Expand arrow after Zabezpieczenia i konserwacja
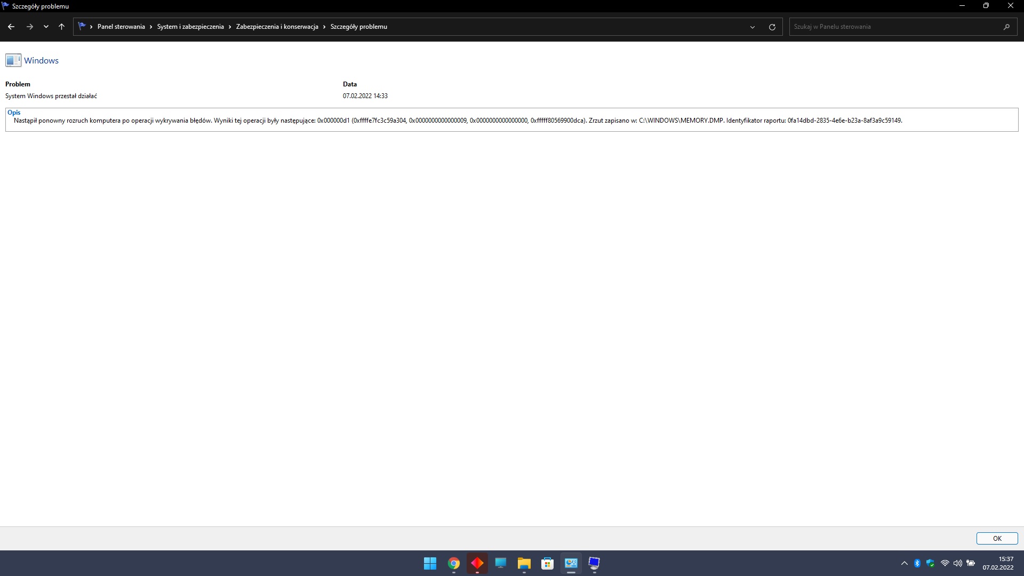The height and width of the screenshot is (576, 1024). tap(324, 27)
